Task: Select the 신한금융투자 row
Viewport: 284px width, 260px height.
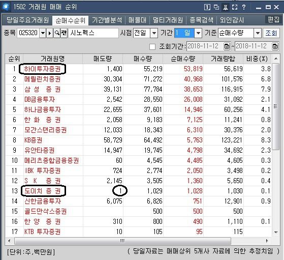Action: [138, 201]
